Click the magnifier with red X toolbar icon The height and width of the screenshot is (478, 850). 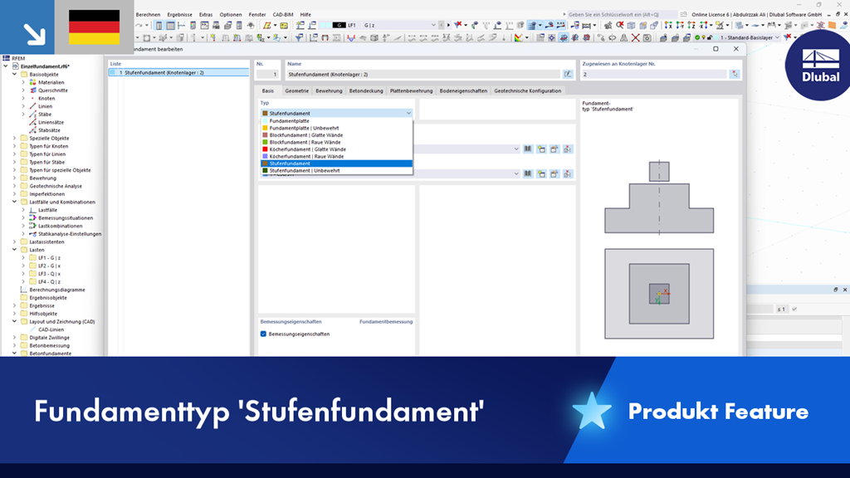pos(619,25)
